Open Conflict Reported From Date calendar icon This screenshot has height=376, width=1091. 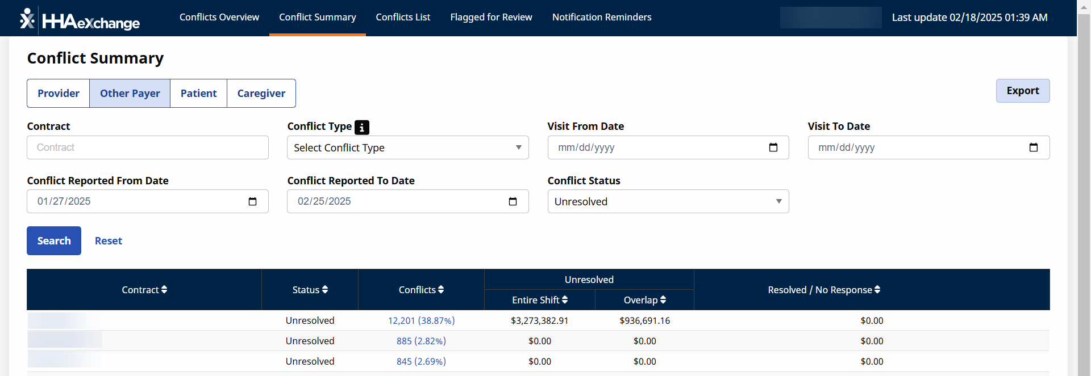(x=252, y=201)
